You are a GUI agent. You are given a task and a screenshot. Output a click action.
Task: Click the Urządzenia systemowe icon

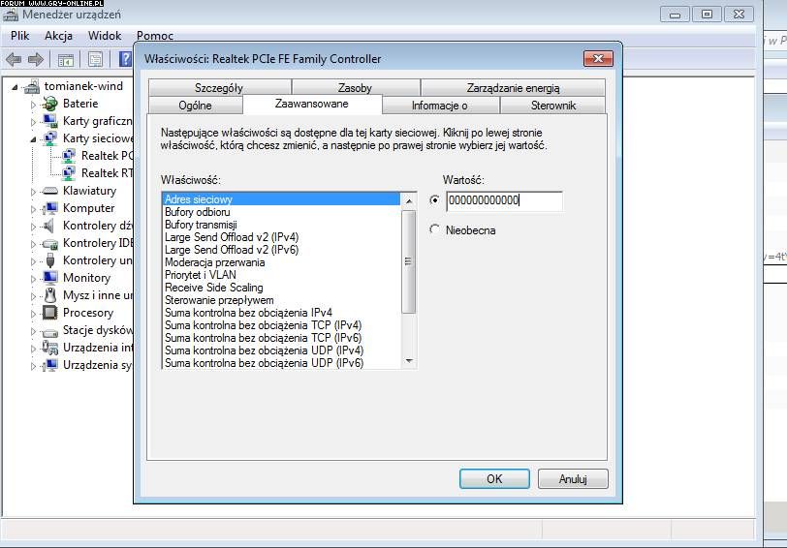[x=49, y=365]
